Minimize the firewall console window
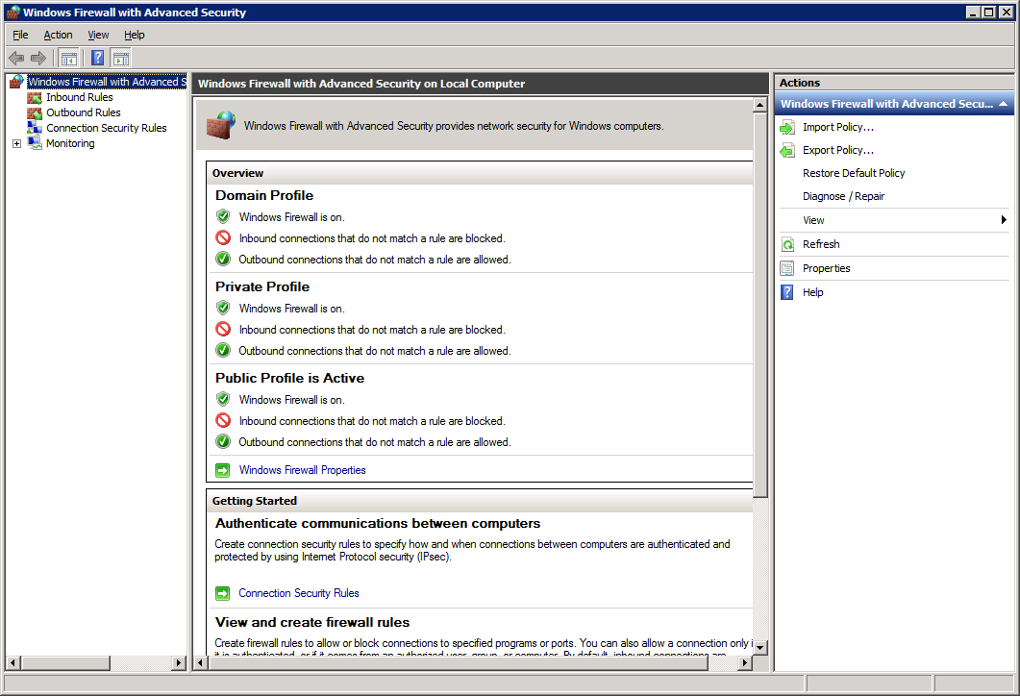 [973, 12]
